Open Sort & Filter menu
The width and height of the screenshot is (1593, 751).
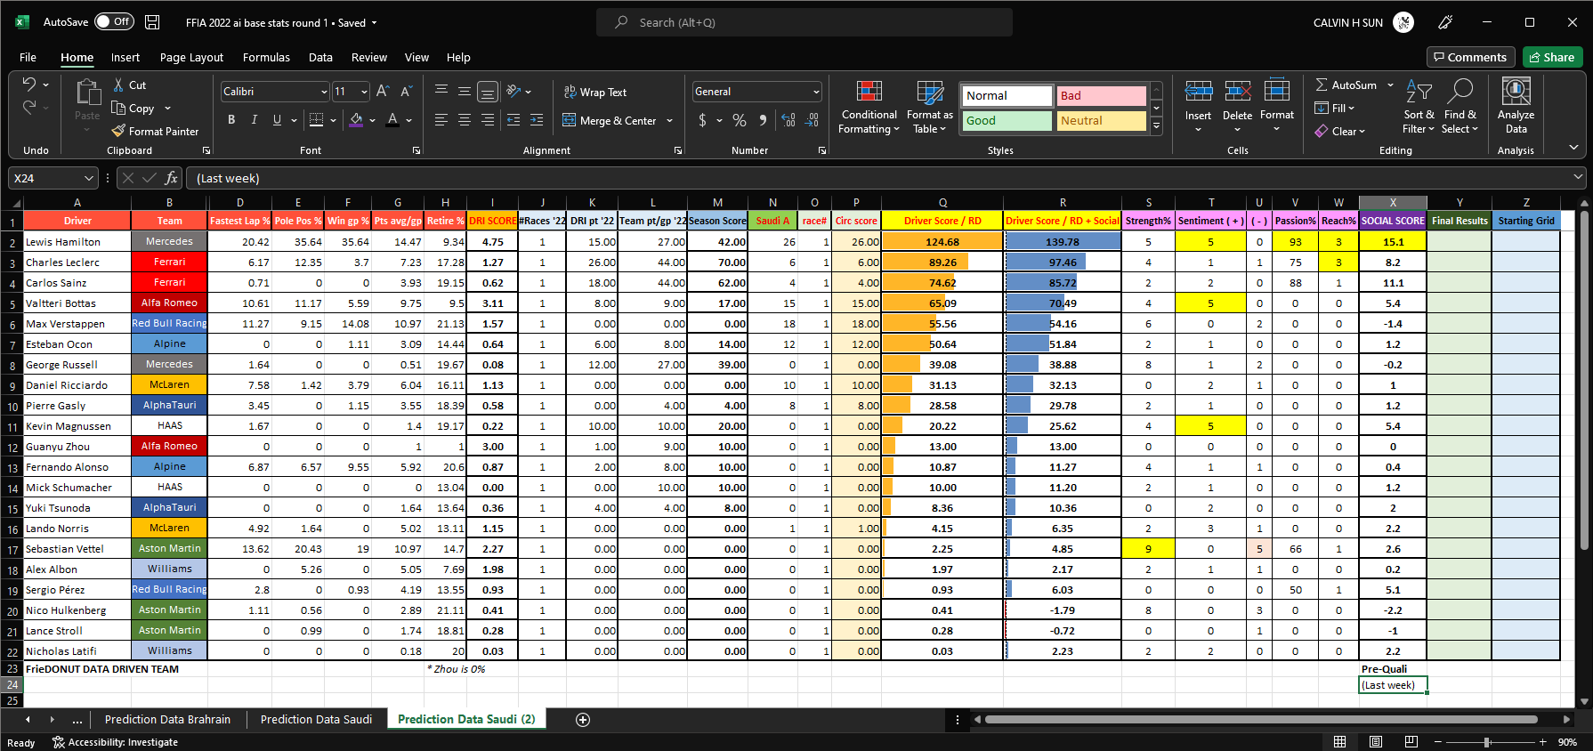pyautogui.click(x=1419, y=107)
